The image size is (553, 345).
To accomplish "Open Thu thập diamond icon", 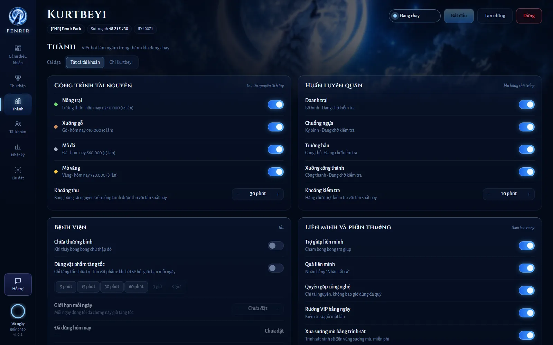I will [x=18, y=78].
